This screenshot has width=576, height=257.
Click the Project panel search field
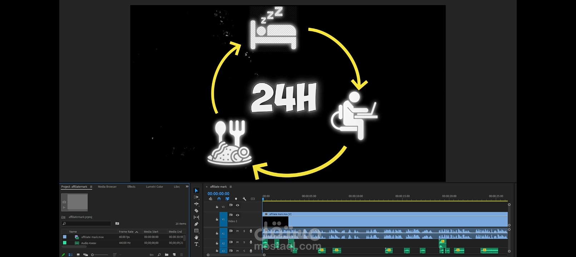pos(86,223)
